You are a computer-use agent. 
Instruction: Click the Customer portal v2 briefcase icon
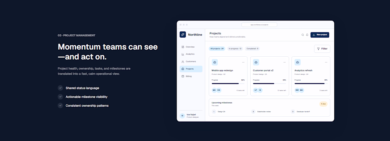coord(256,62)
